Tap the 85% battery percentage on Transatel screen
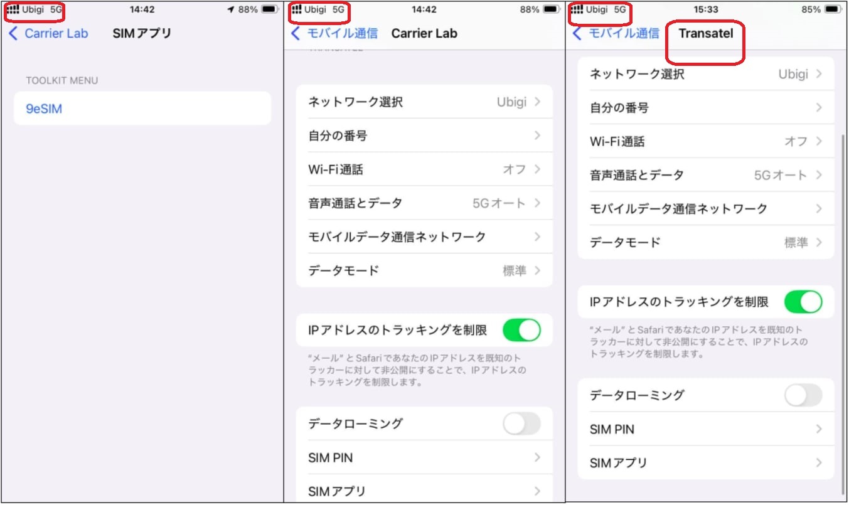The image size is (849, 505). click(x=811, y=9)
